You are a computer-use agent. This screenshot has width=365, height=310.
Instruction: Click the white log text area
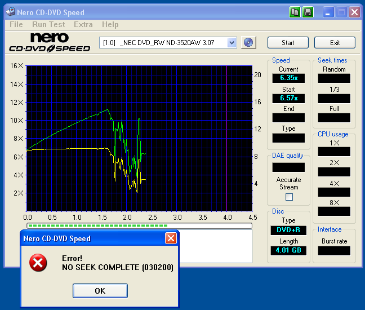point(216,246)
